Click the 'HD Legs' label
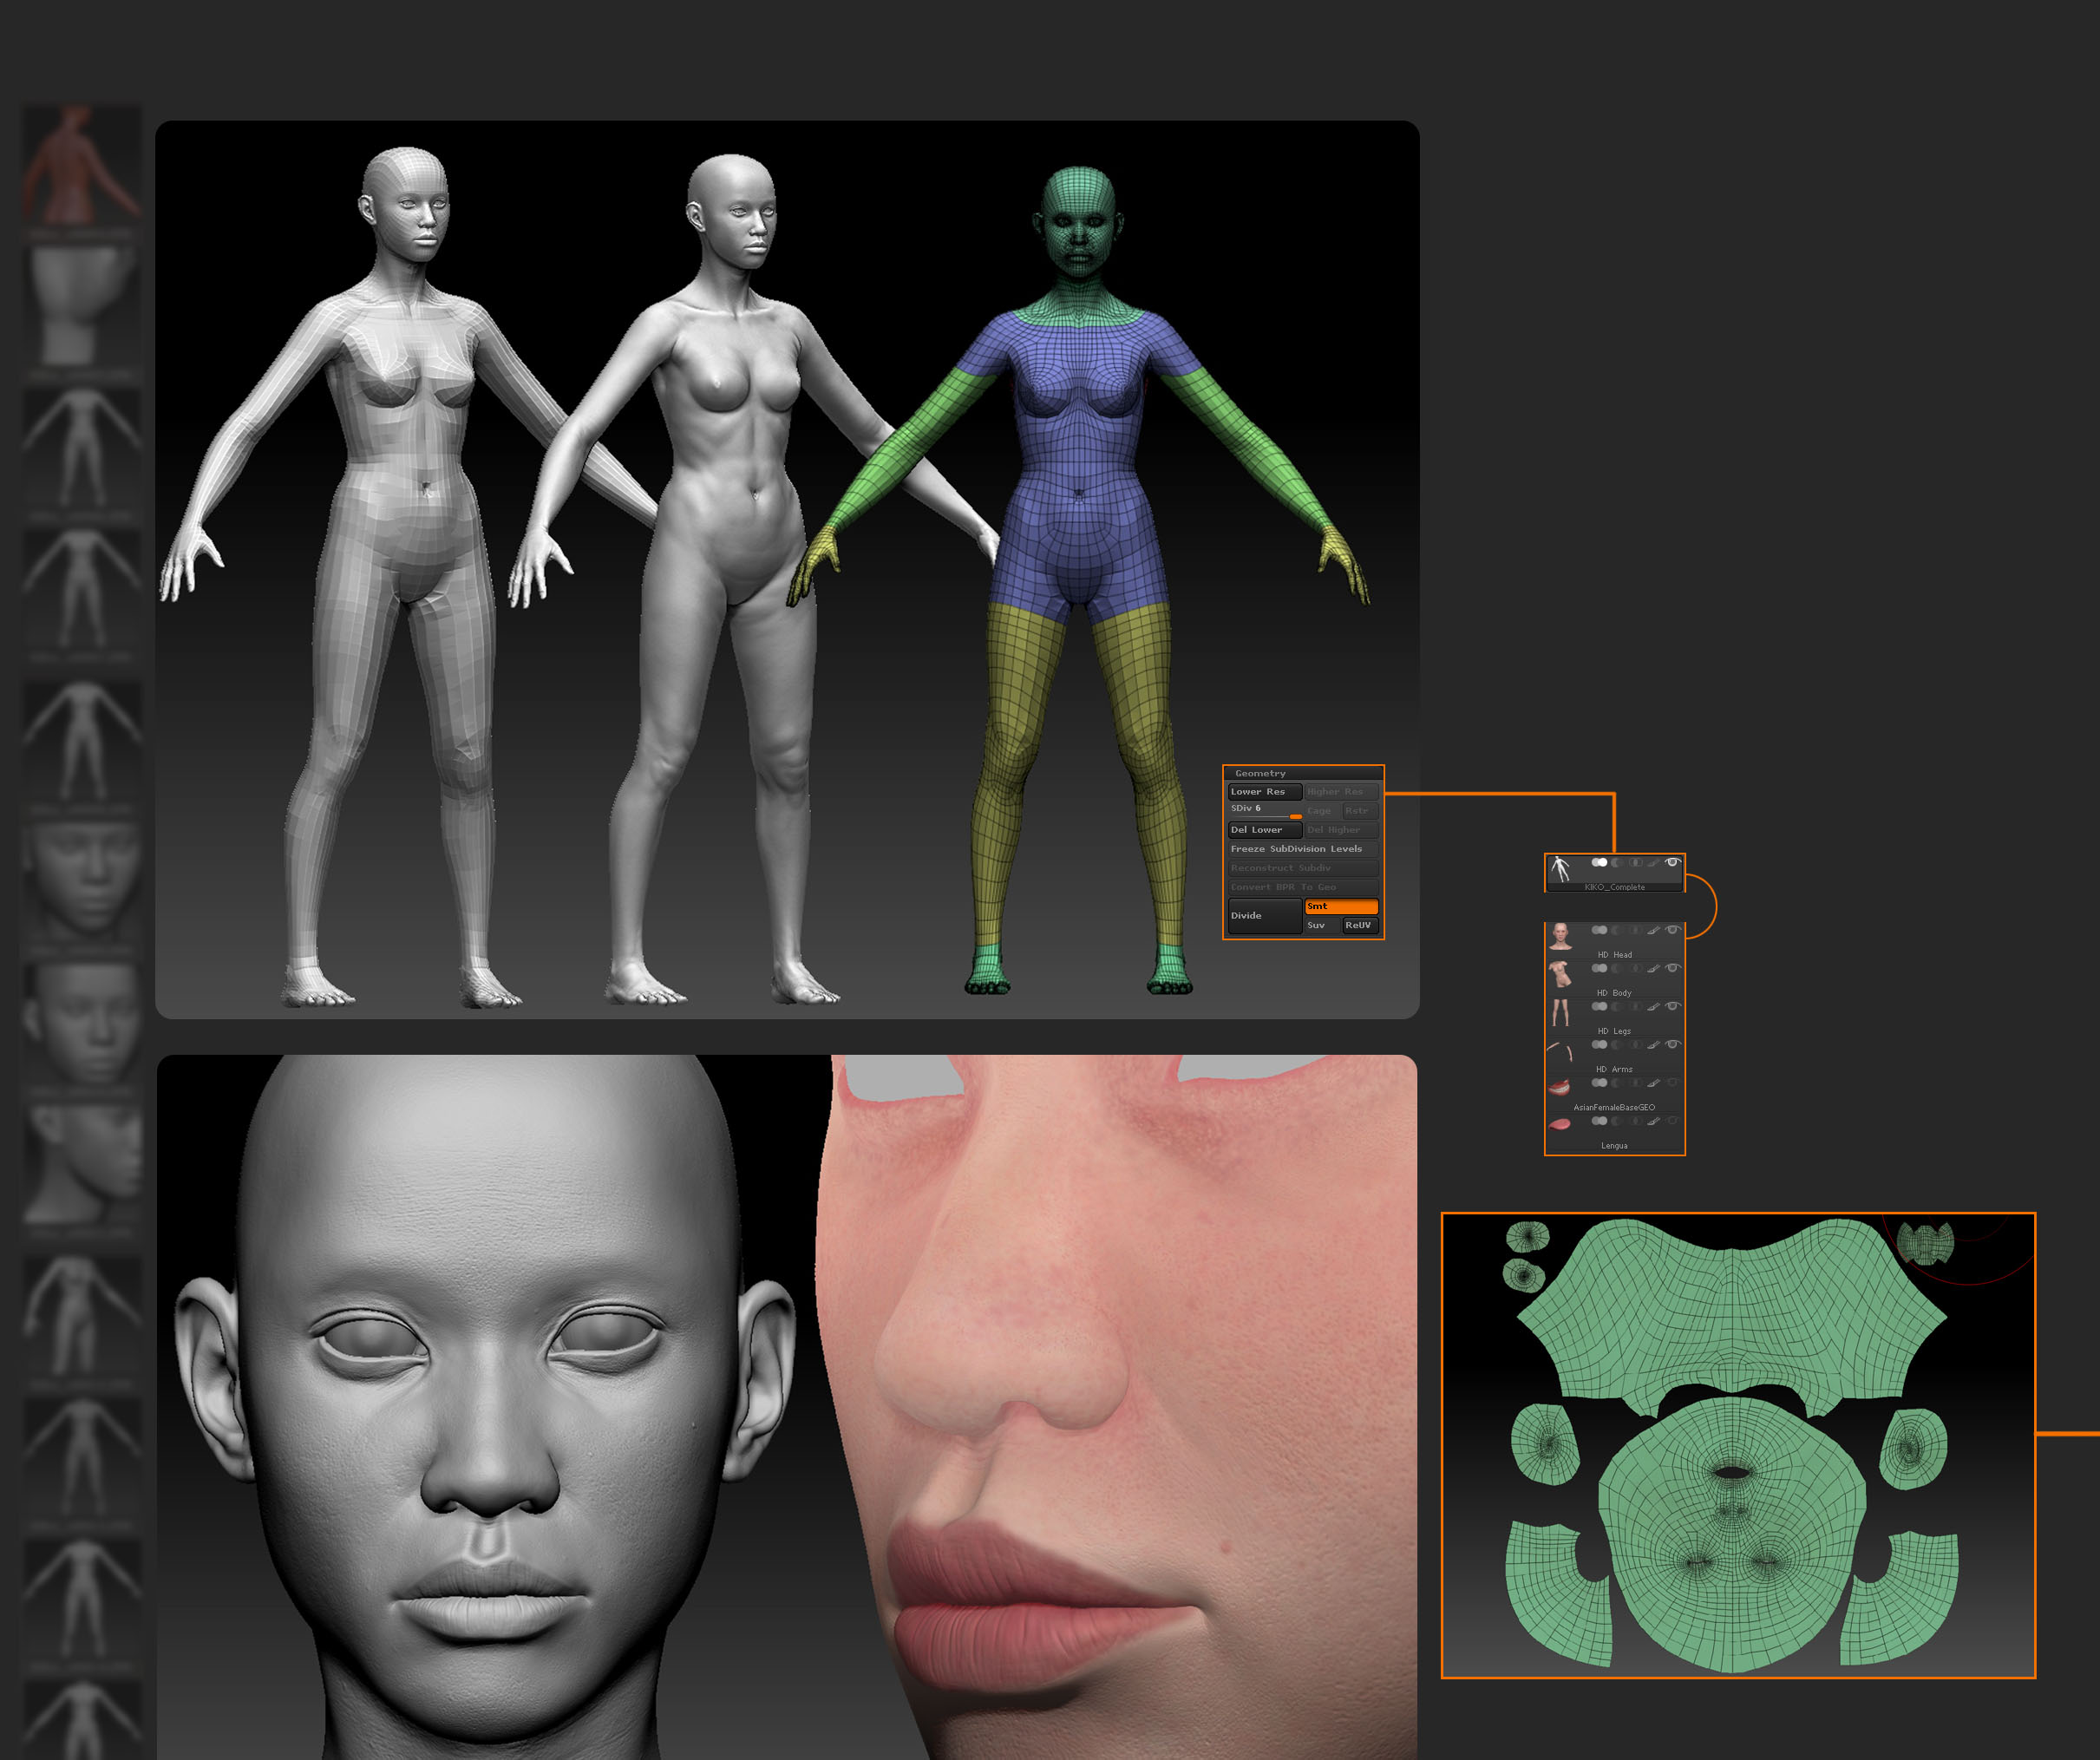Screen dimensions: 2100x1760 click(1615, 1031)
